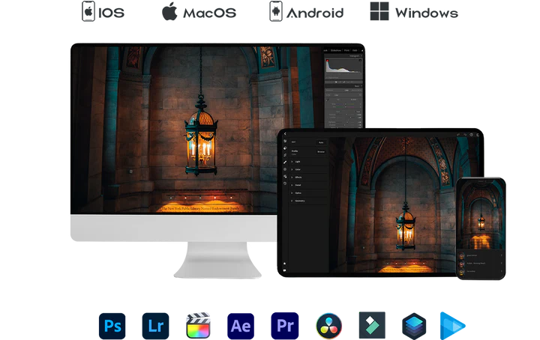The width and height of the screenshot is (540, 340).
Task: Toggle the red shadow clipping indicator in histogram
Action: point(327,61)
